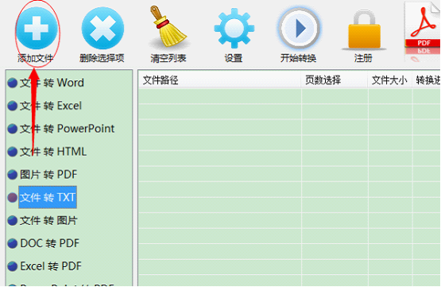Click blue bullet beside 文件 转 HTML
Viewport: 441px width, 287px height.
pyautogui.click(x=13, y=152)
